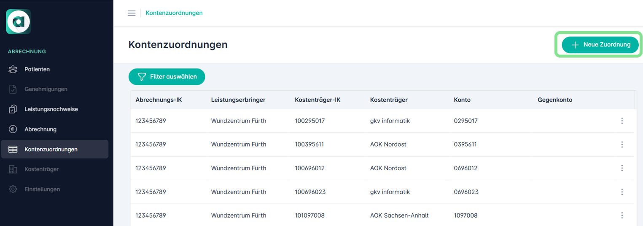The image size is (643, 226).
Task: Open the Filter auswählen button
Action: coord(167,77)
